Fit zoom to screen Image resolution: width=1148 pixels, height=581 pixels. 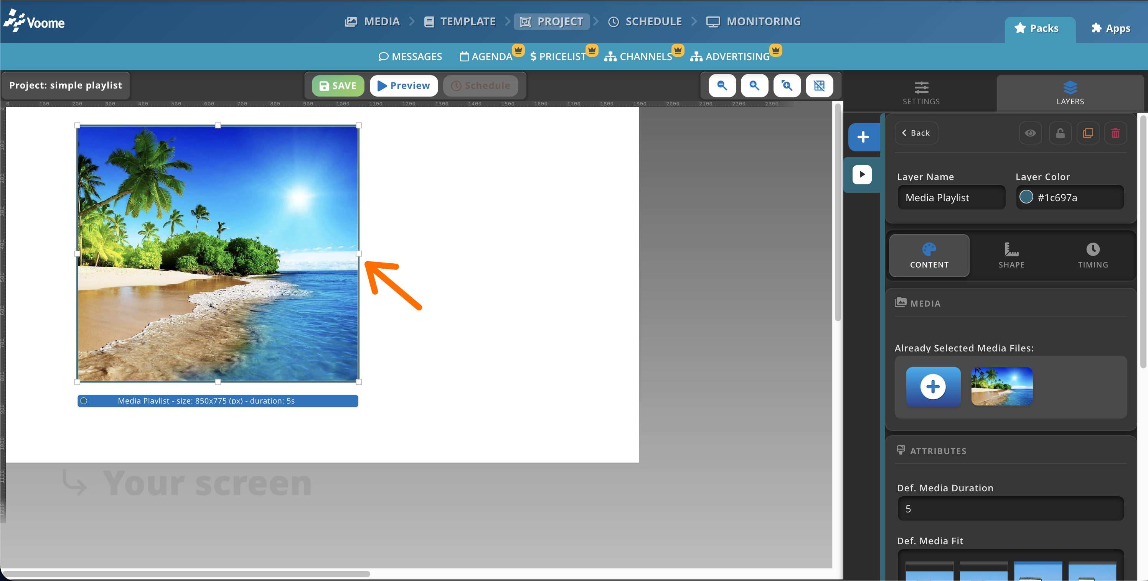click(x=787, y=85)
